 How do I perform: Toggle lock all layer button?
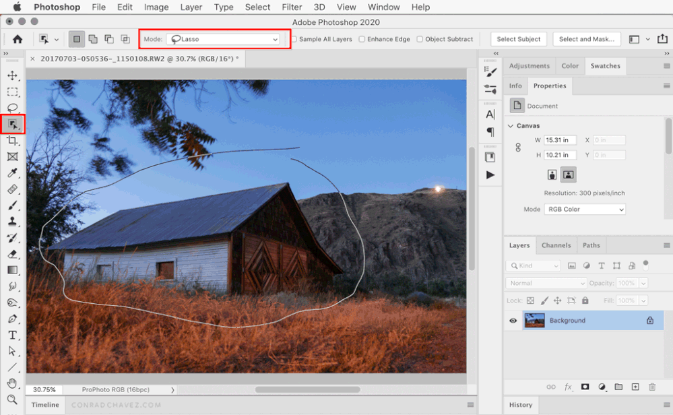click(x=585, y=300)
